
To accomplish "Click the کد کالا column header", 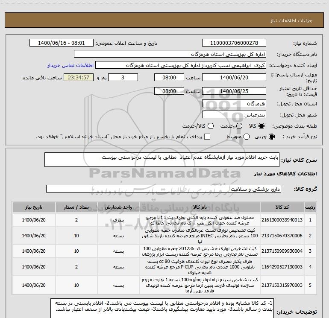I will pos(282,207).
